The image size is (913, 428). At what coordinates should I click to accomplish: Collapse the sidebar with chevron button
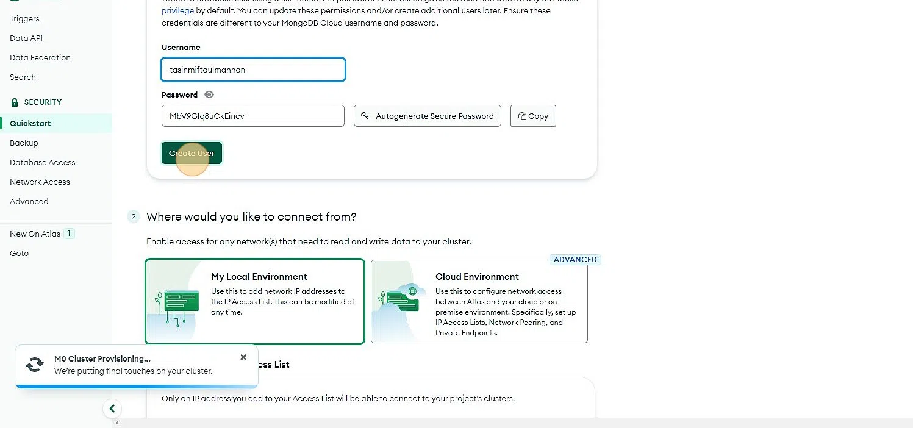112,408
